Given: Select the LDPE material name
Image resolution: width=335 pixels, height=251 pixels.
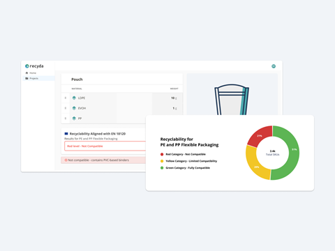Looking at the screenshot, I should (82, 98).
